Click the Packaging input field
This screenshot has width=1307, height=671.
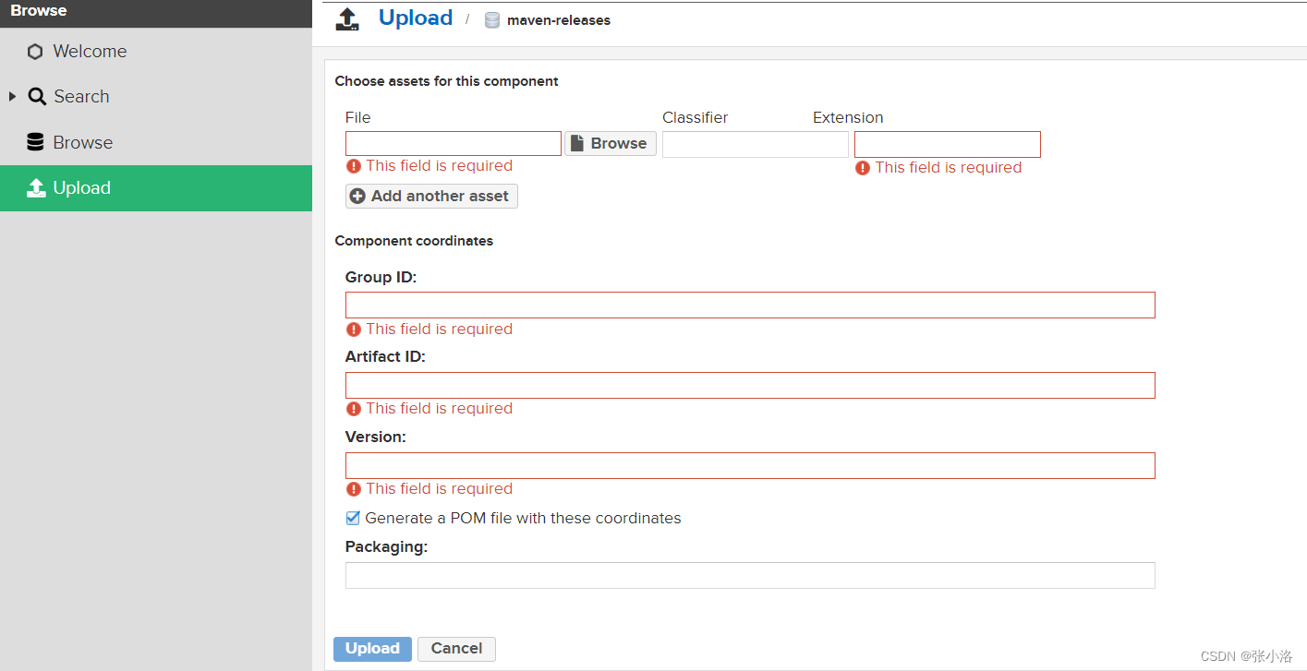(749, 576)
